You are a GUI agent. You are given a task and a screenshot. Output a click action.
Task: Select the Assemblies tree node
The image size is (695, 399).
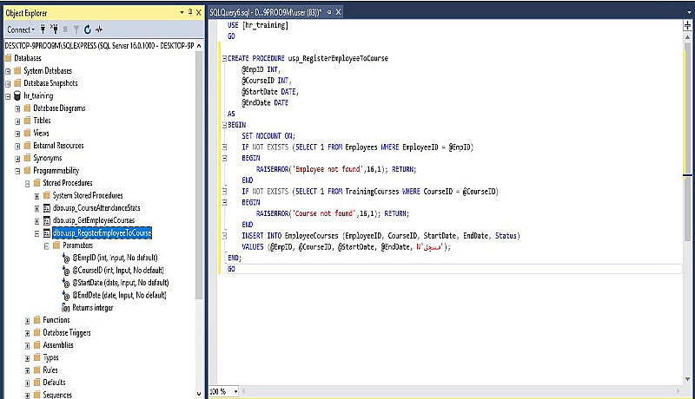(x=58, y=345)
